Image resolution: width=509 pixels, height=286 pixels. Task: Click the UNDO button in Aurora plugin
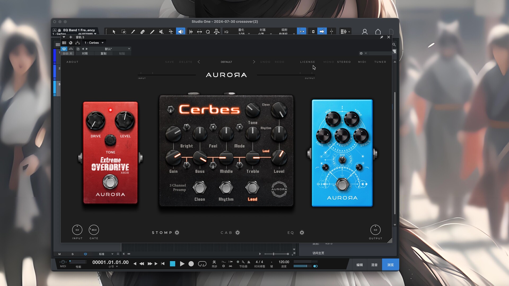click(265, 62)
